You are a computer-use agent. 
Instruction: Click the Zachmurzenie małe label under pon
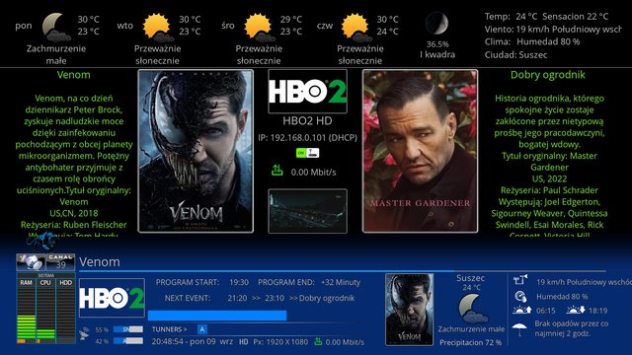(56, 55)
